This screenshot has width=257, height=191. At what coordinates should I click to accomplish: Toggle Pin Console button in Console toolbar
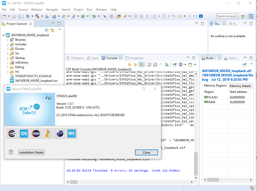(174, 65)
